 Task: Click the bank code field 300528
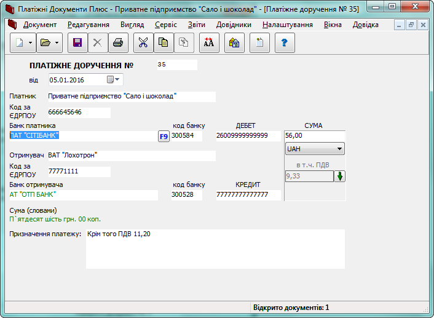[187, 195]
